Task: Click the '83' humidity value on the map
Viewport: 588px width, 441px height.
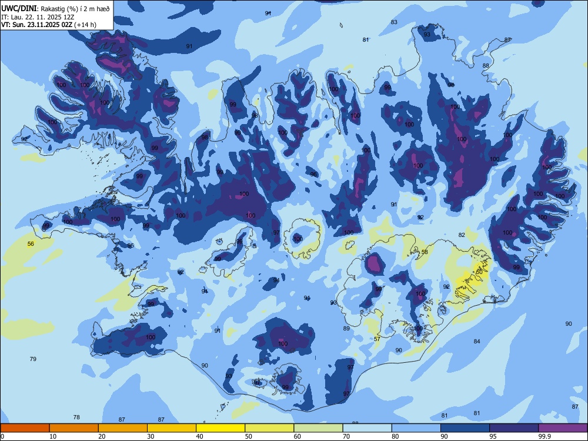Action: (x=394, y=22)
